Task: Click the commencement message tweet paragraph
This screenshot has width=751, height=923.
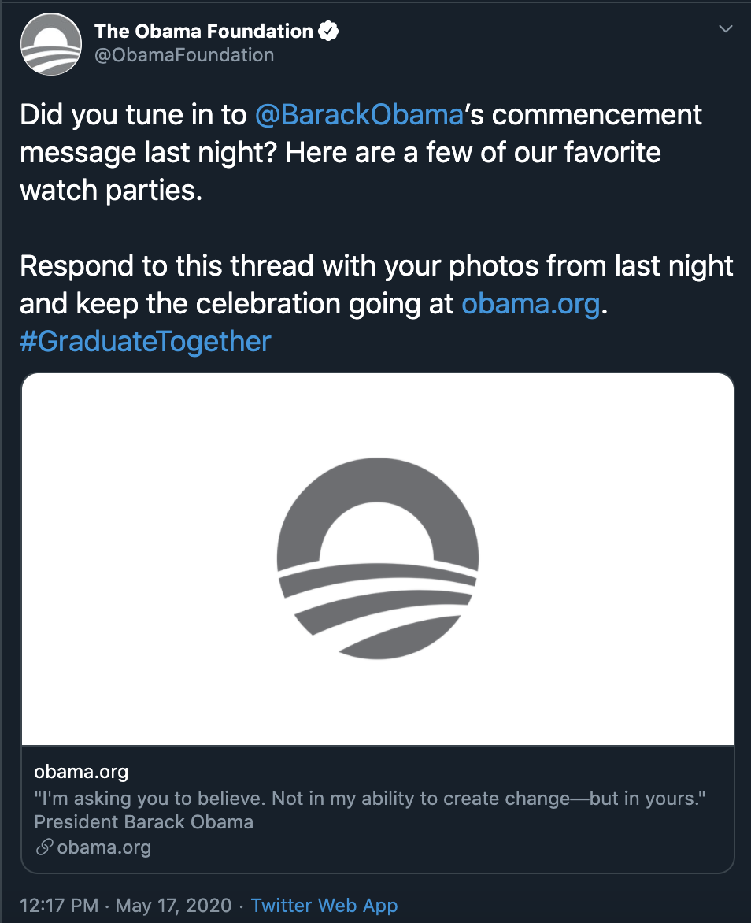Action: click(361, 153)
